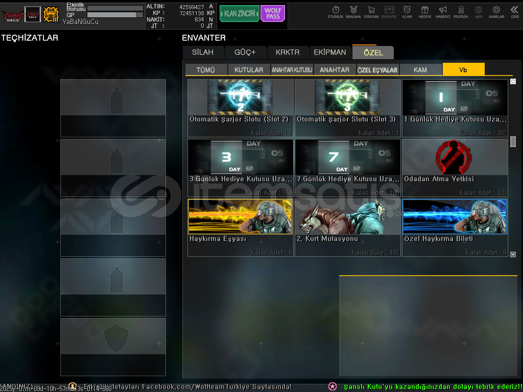Open the SIRALAMA ranking icon

click(x=353, y=12)
